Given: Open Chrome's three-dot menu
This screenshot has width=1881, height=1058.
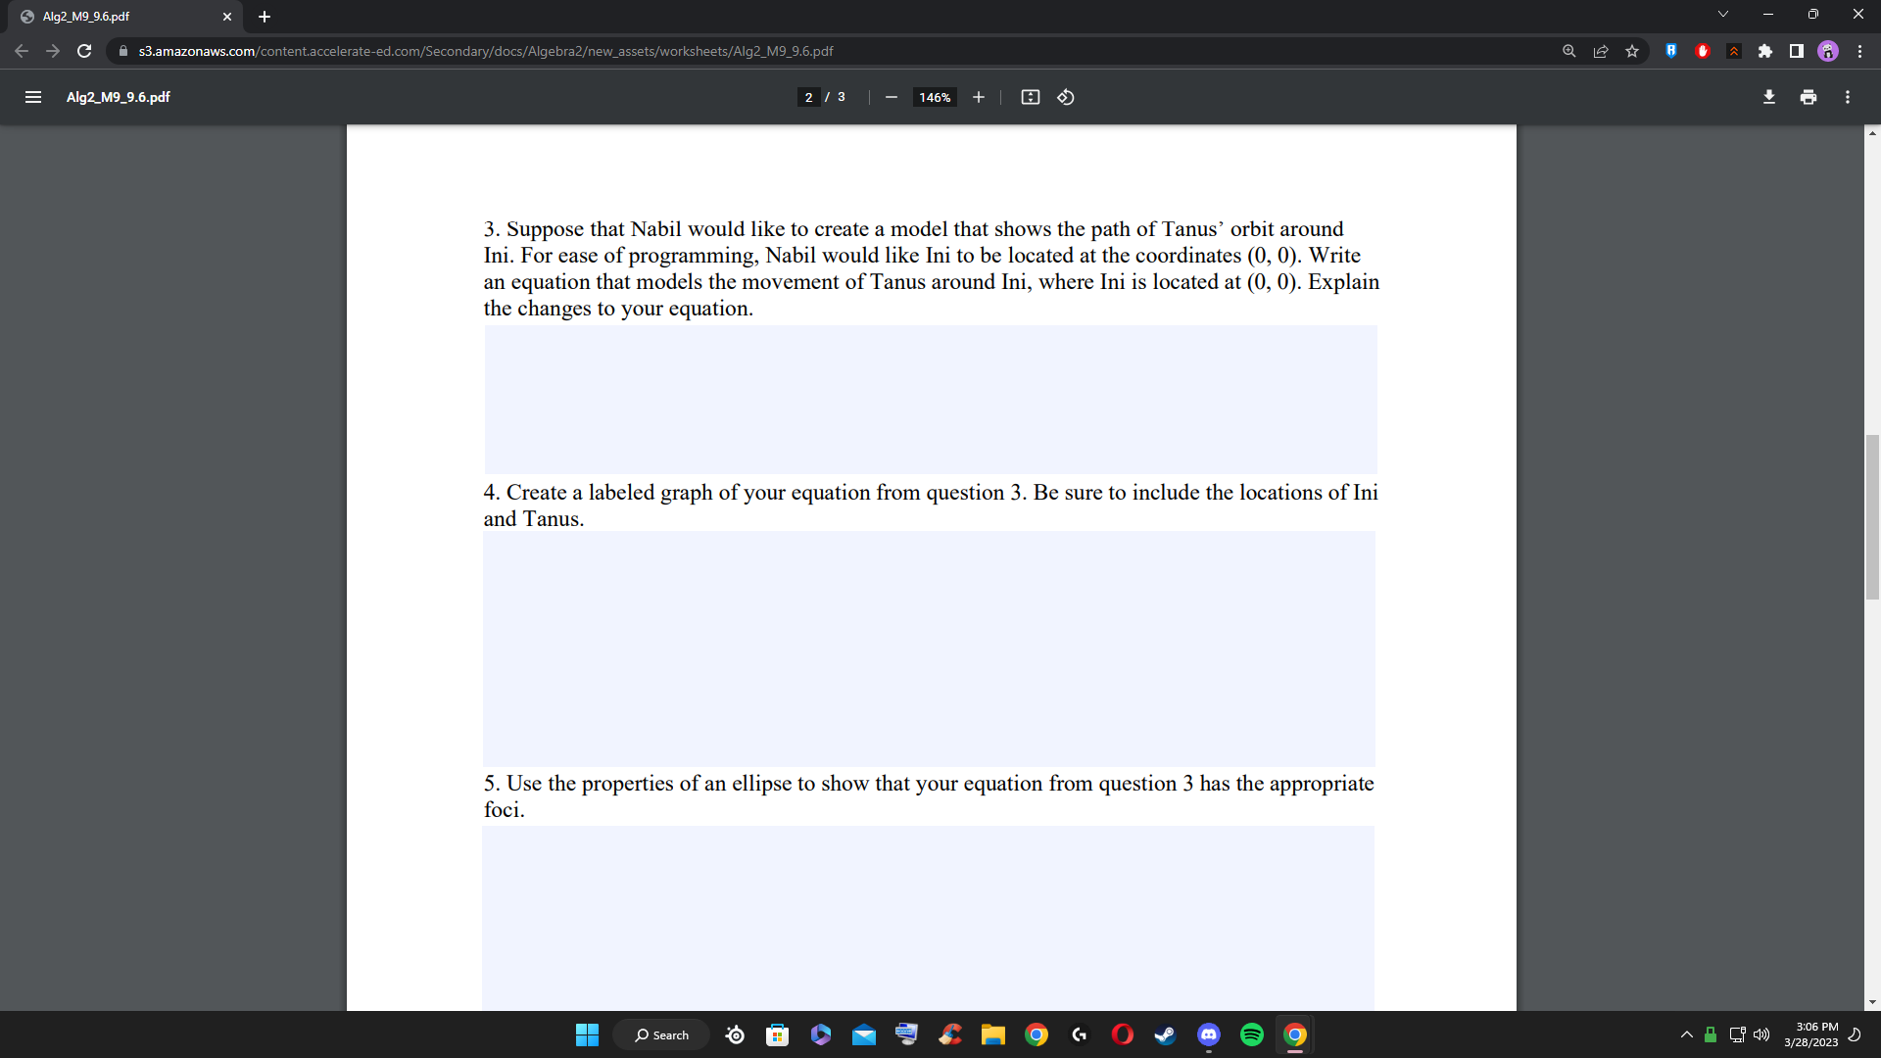Looking at the screenshot, I should (1860, 51).
